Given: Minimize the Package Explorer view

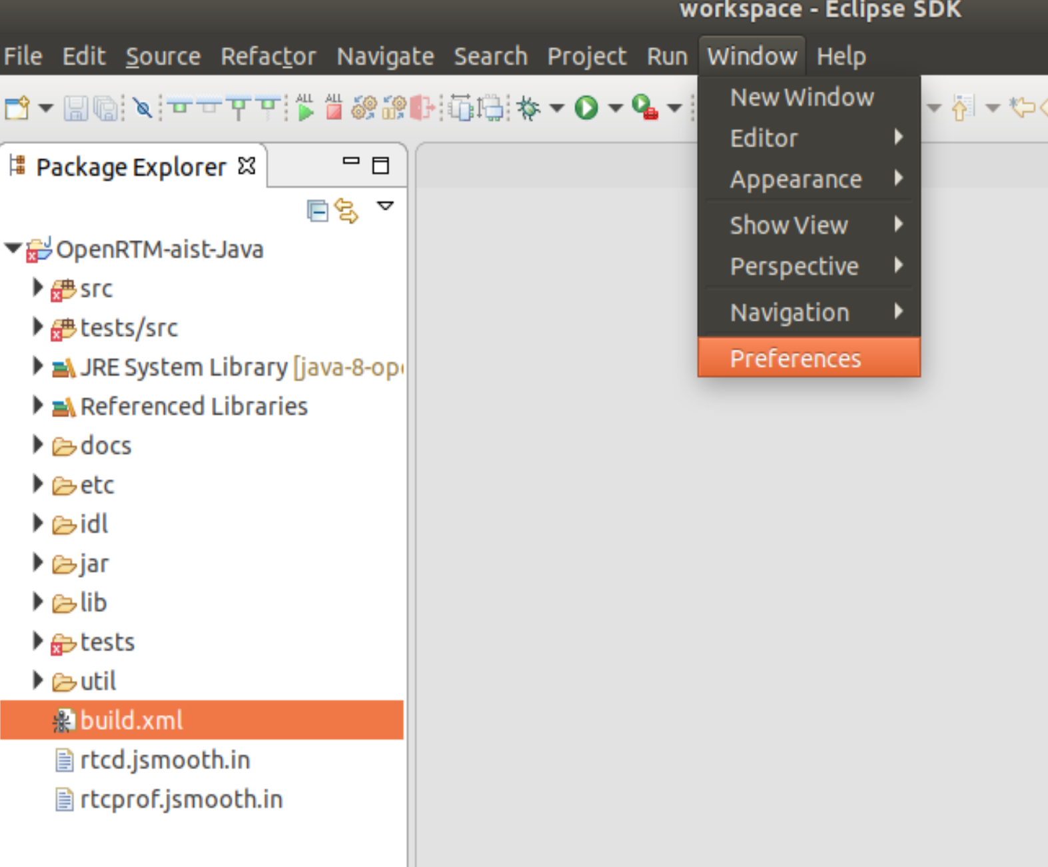Looking at the screenshot, I should pos(351,161).
